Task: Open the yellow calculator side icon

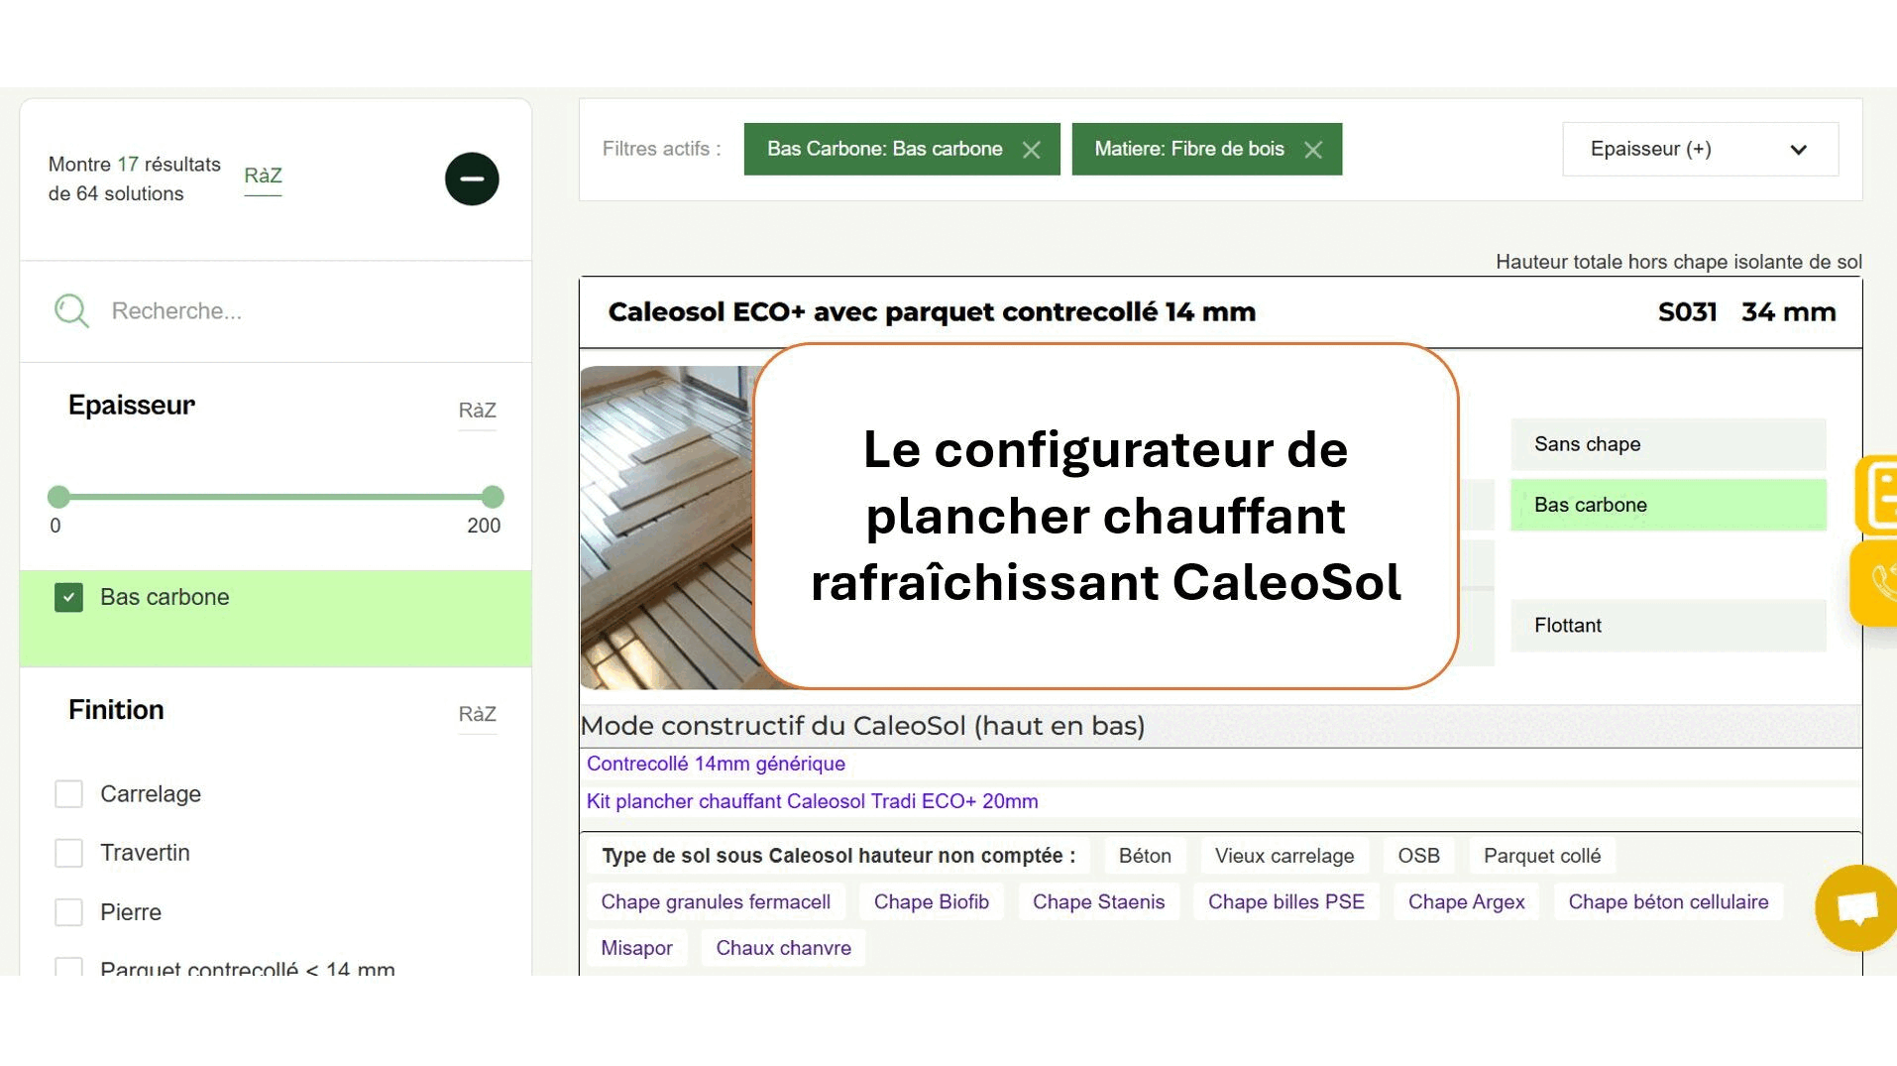Action: [x=1876, y=496]
